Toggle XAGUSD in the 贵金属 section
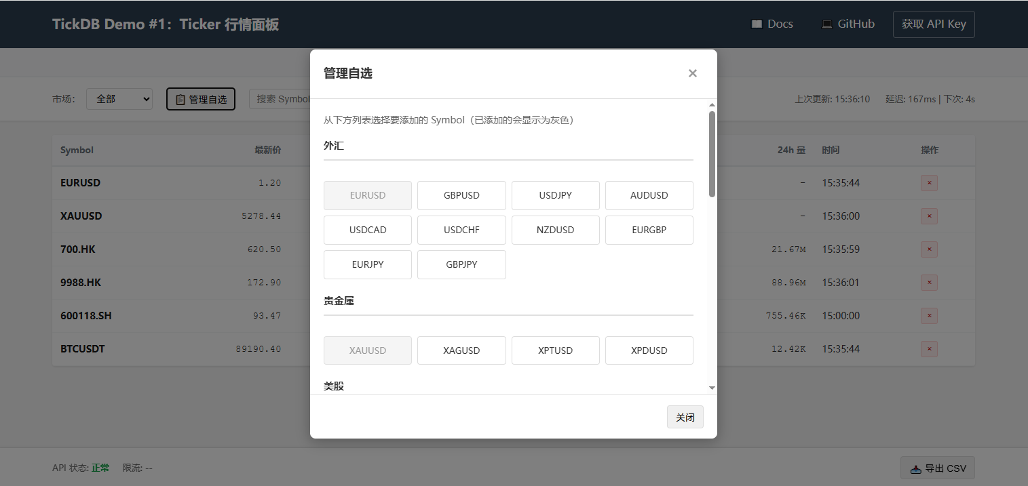This screenshot has width=1028, height=486. point(461,350)
